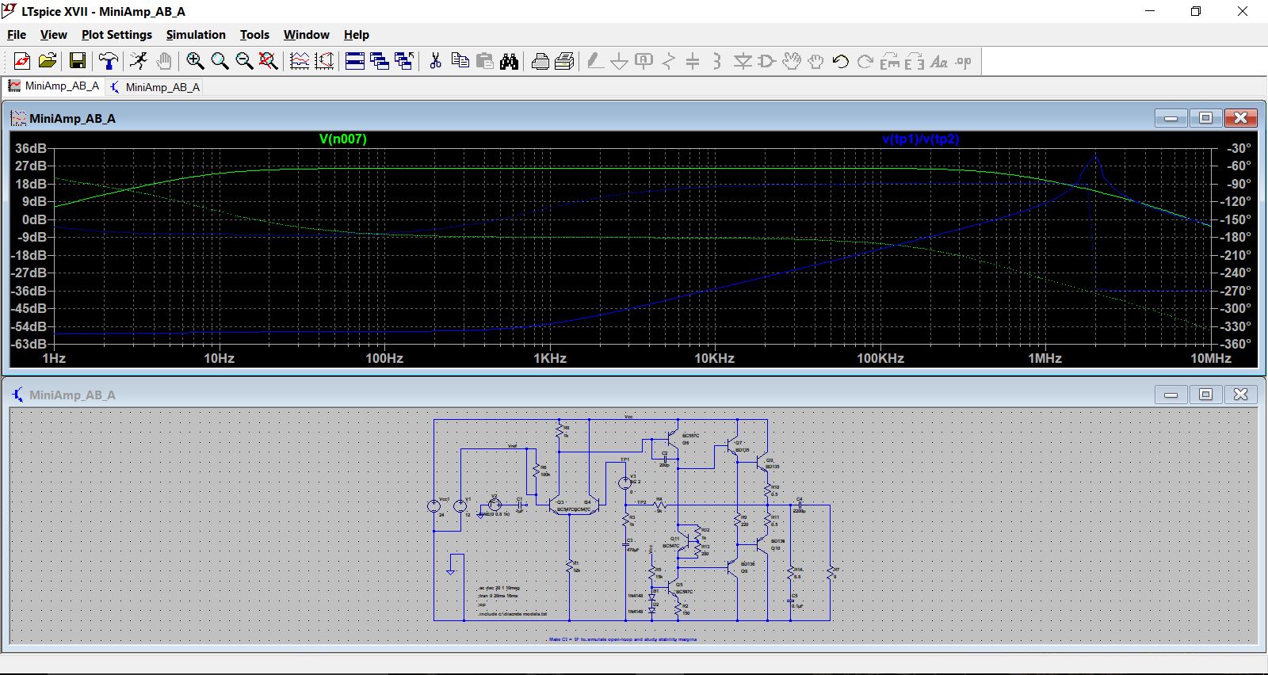Click the Zoom Full Extents icon
This screenshot has height=675, width=1268.
[x=269, y=61]
